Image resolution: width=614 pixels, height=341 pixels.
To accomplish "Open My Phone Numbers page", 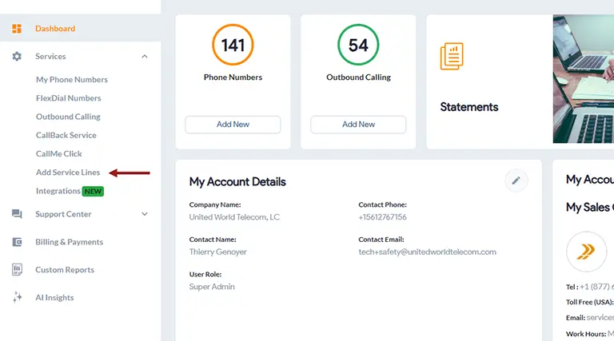I will click(71, 80).
